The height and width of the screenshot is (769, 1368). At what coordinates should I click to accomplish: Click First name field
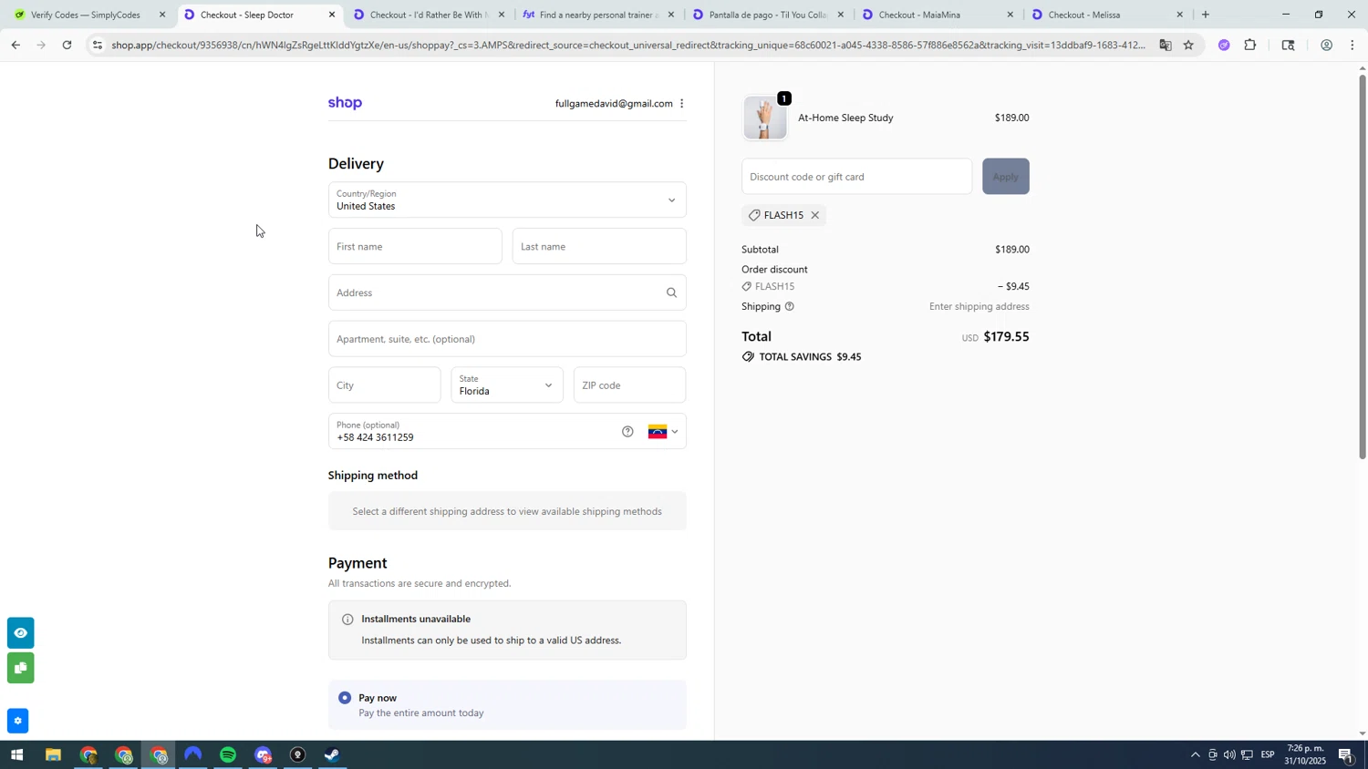coord(415,246)
